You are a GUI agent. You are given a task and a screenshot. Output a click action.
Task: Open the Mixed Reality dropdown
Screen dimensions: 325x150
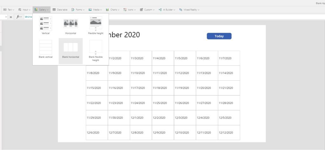click(x=189, y=10)
